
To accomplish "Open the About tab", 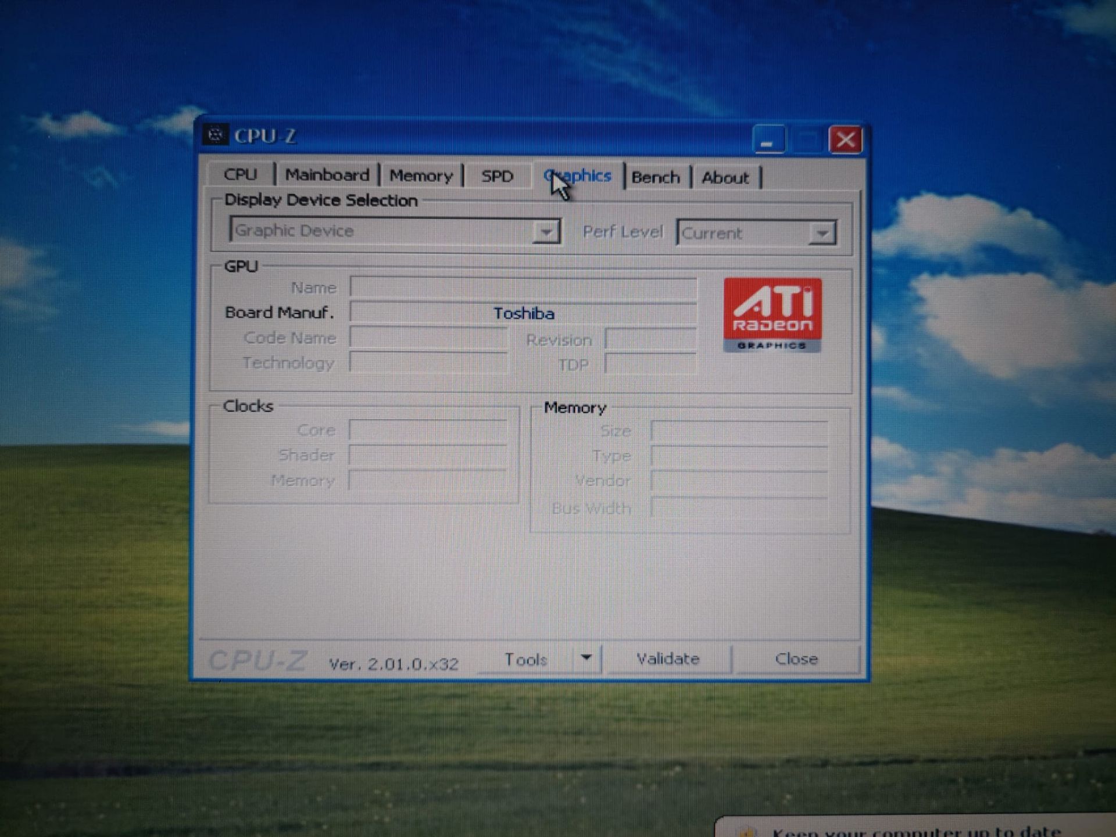I will click(x=725, y=178).
